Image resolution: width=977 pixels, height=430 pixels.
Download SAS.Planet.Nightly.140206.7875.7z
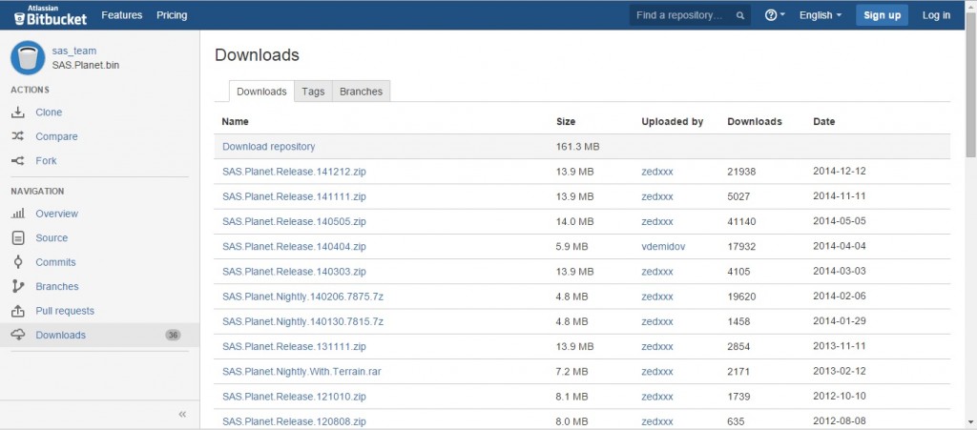pyautogui.click(x=302, y=297)
